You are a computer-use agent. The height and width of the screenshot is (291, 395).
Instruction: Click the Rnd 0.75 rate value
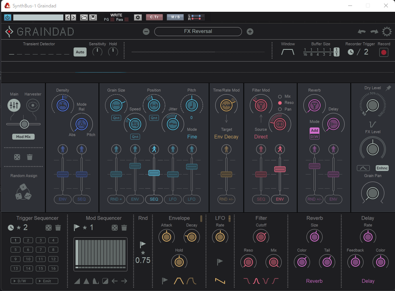pos(143,260)
